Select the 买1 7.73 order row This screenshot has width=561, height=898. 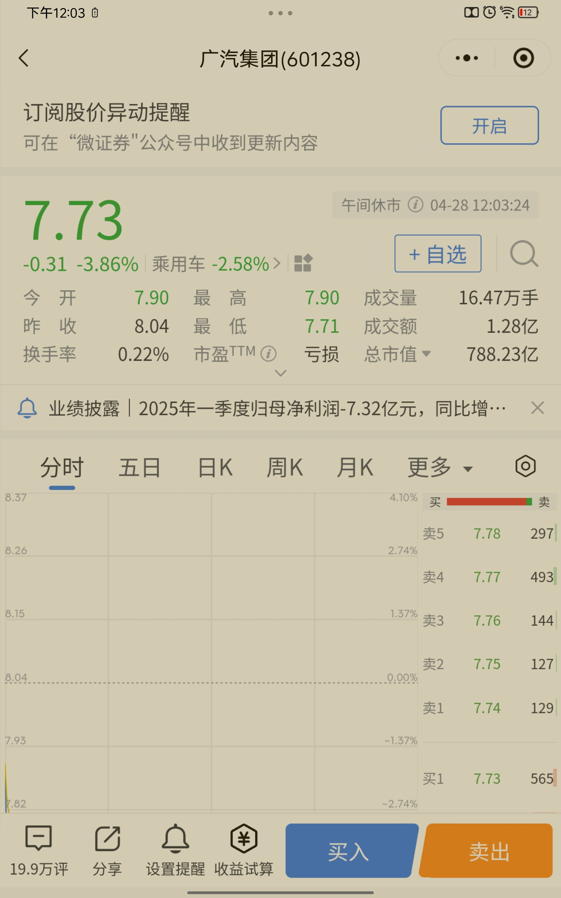pos(489,778)
